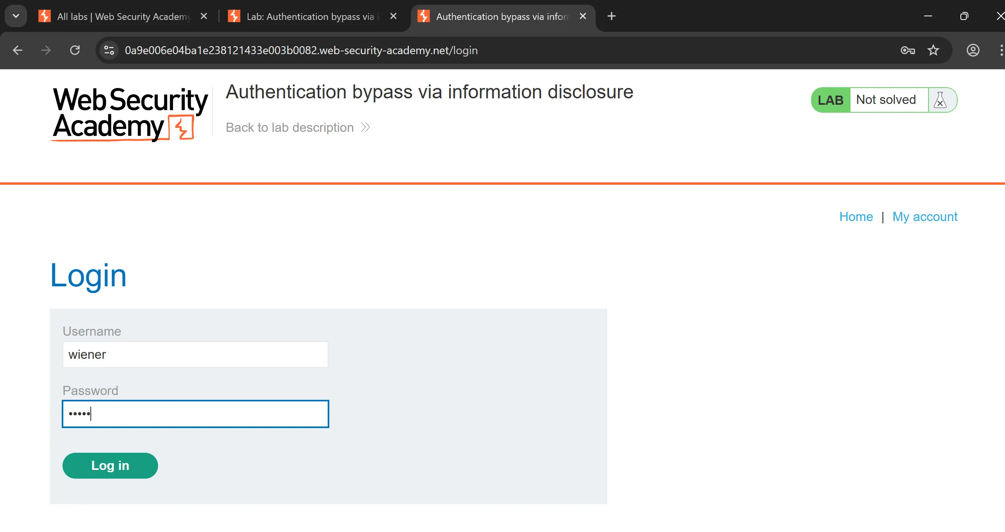Image resolution: width=1005 pixels, height=532 pixels.
Task: Click the lab flask status icon
Action: 940,100
